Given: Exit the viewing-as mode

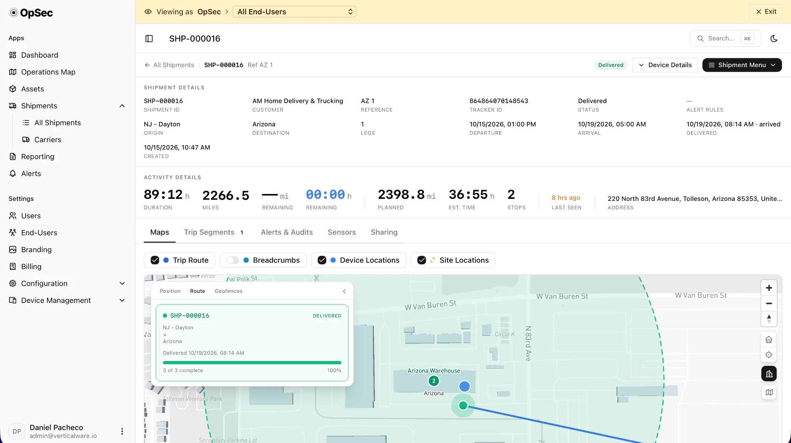Looking at the screenshot, I should point(766,12).
